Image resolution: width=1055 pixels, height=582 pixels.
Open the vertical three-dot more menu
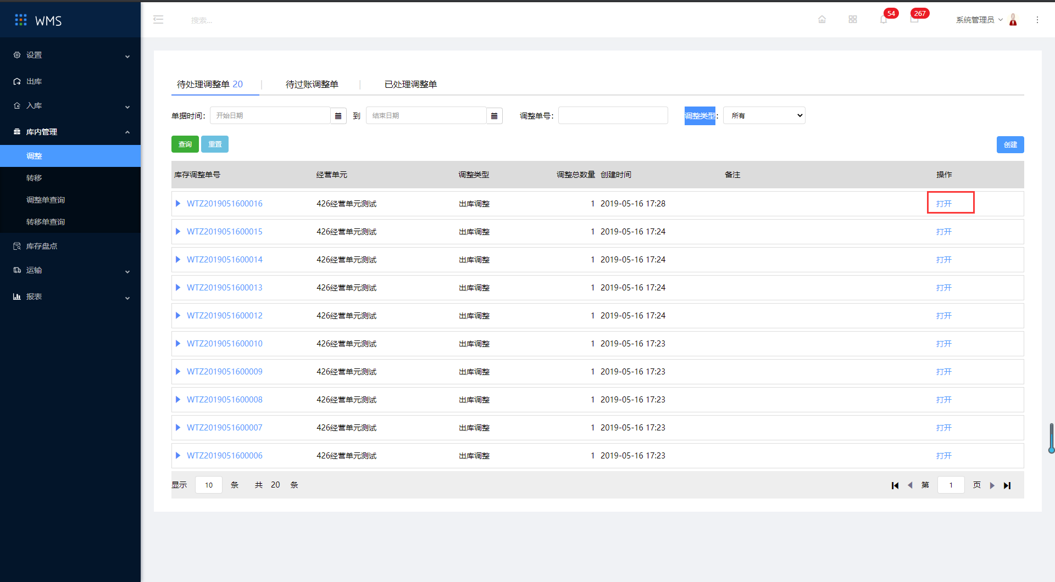(x=1037, y=20)
